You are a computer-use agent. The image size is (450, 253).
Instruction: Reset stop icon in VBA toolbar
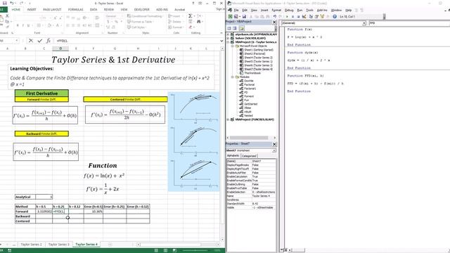coord(298,17)
